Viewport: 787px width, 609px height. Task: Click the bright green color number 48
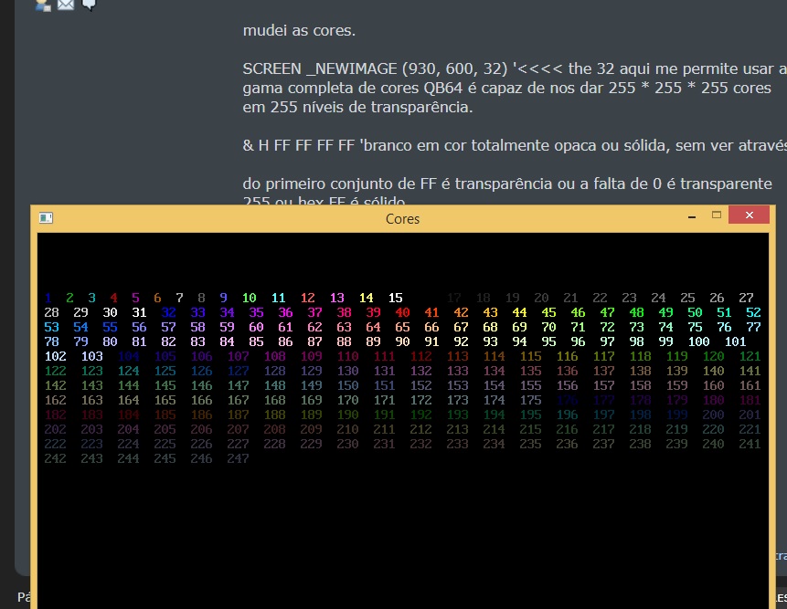click(636, 312)
